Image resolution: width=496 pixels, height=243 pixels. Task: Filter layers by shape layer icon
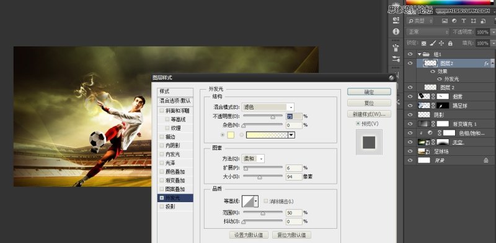tap(473, 21)
